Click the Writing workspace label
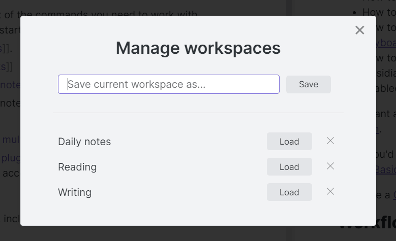 [x=75, y=192]
